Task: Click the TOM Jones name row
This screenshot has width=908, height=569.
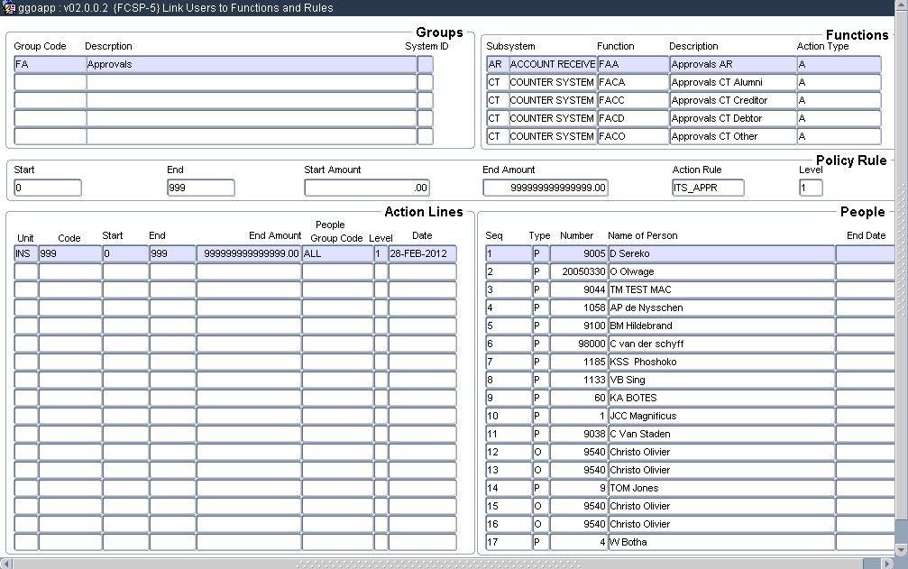Action: (720, 489)
